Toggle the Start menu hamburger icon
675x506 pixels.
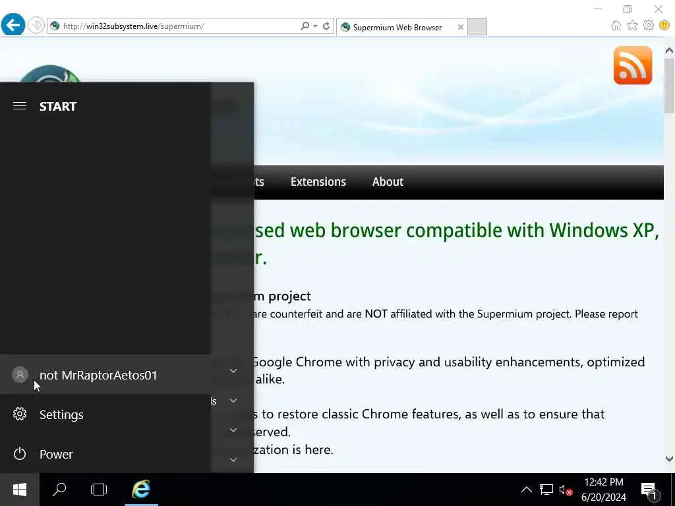pos(20,106)
